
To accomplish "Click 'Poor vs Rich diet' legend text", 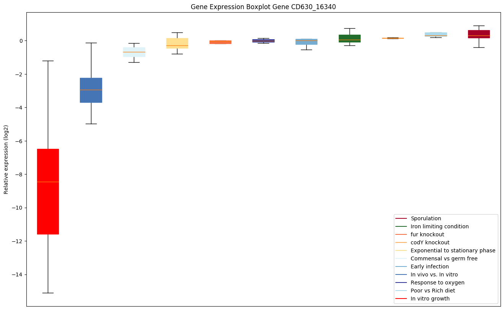I will [x=433, y=291].
